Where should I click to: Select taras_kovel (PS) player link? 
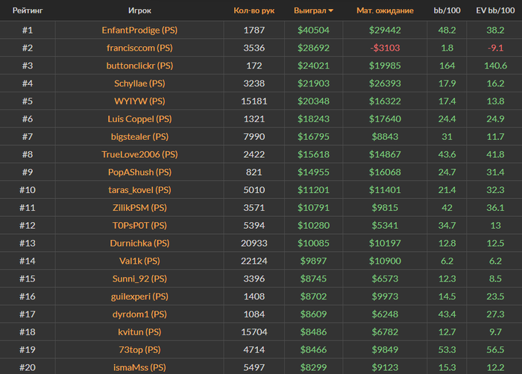[139, 190]
